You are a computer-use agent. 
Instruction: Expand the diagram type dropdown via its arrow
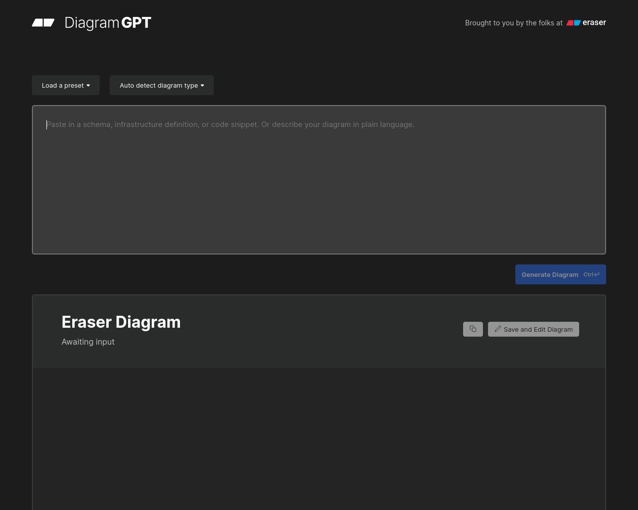click(202, 85)
